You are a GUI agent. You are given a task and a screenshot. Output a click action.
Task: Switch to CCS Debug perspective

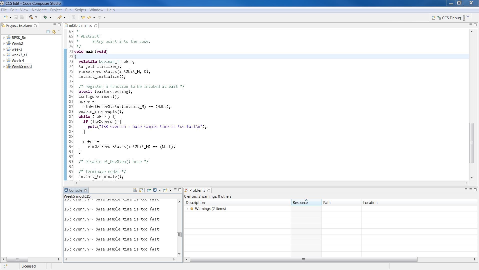[449, 18]
